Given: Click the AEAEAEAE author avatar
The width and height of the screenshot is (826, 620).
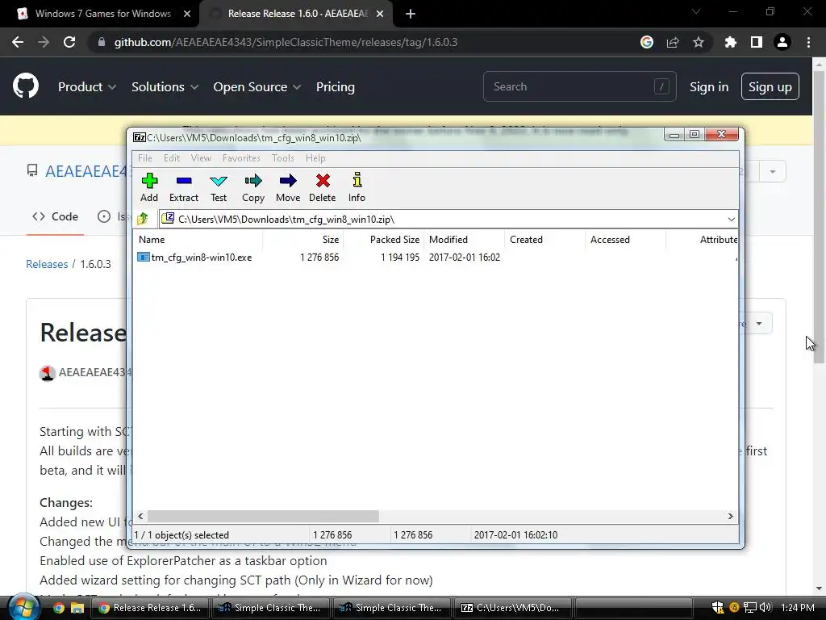Looking at the screenshot, I should pos(48,373).
